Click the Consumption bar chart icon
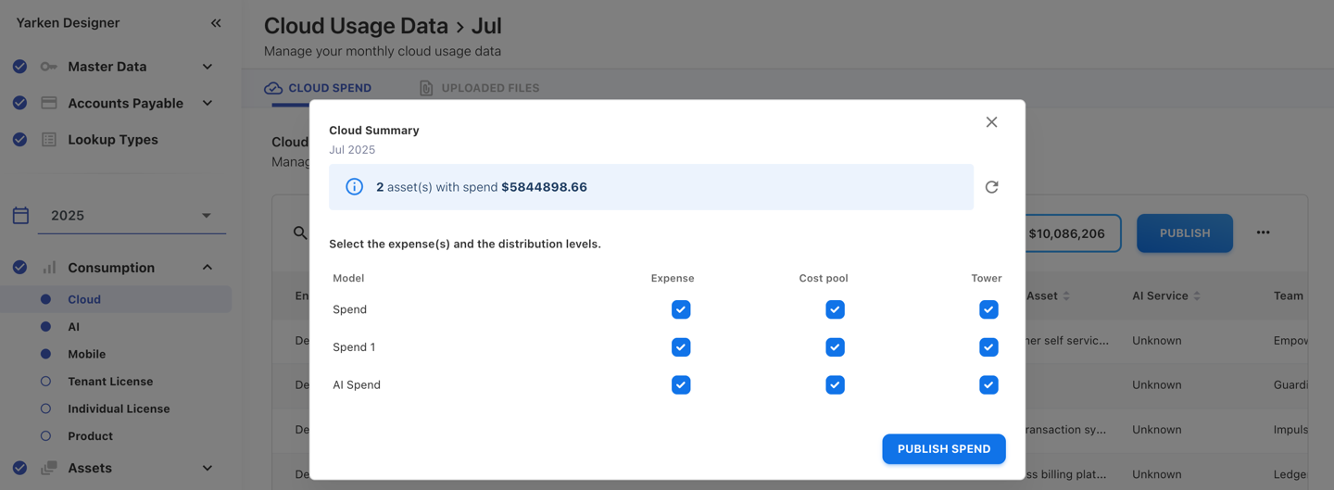1334x490 pixels. (49, 268)
